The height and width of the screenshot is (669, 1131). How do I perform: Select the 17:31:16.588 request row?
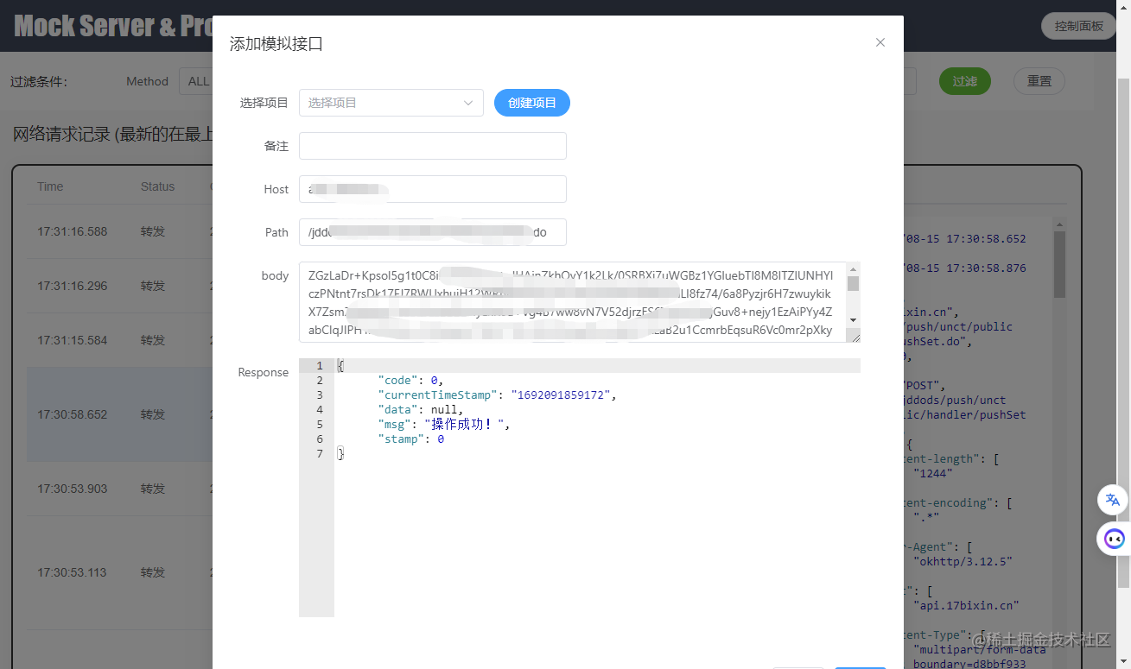[119, 231]
